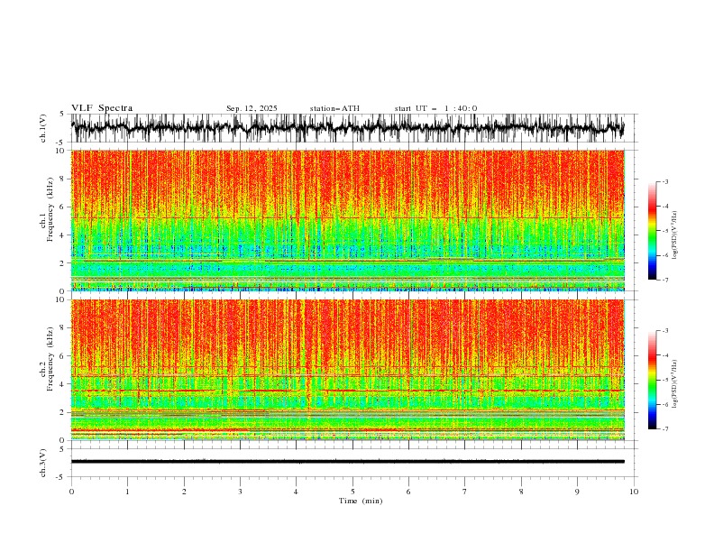
Task: Click the "Time (min)" axis title
Action: click(361, 501)
